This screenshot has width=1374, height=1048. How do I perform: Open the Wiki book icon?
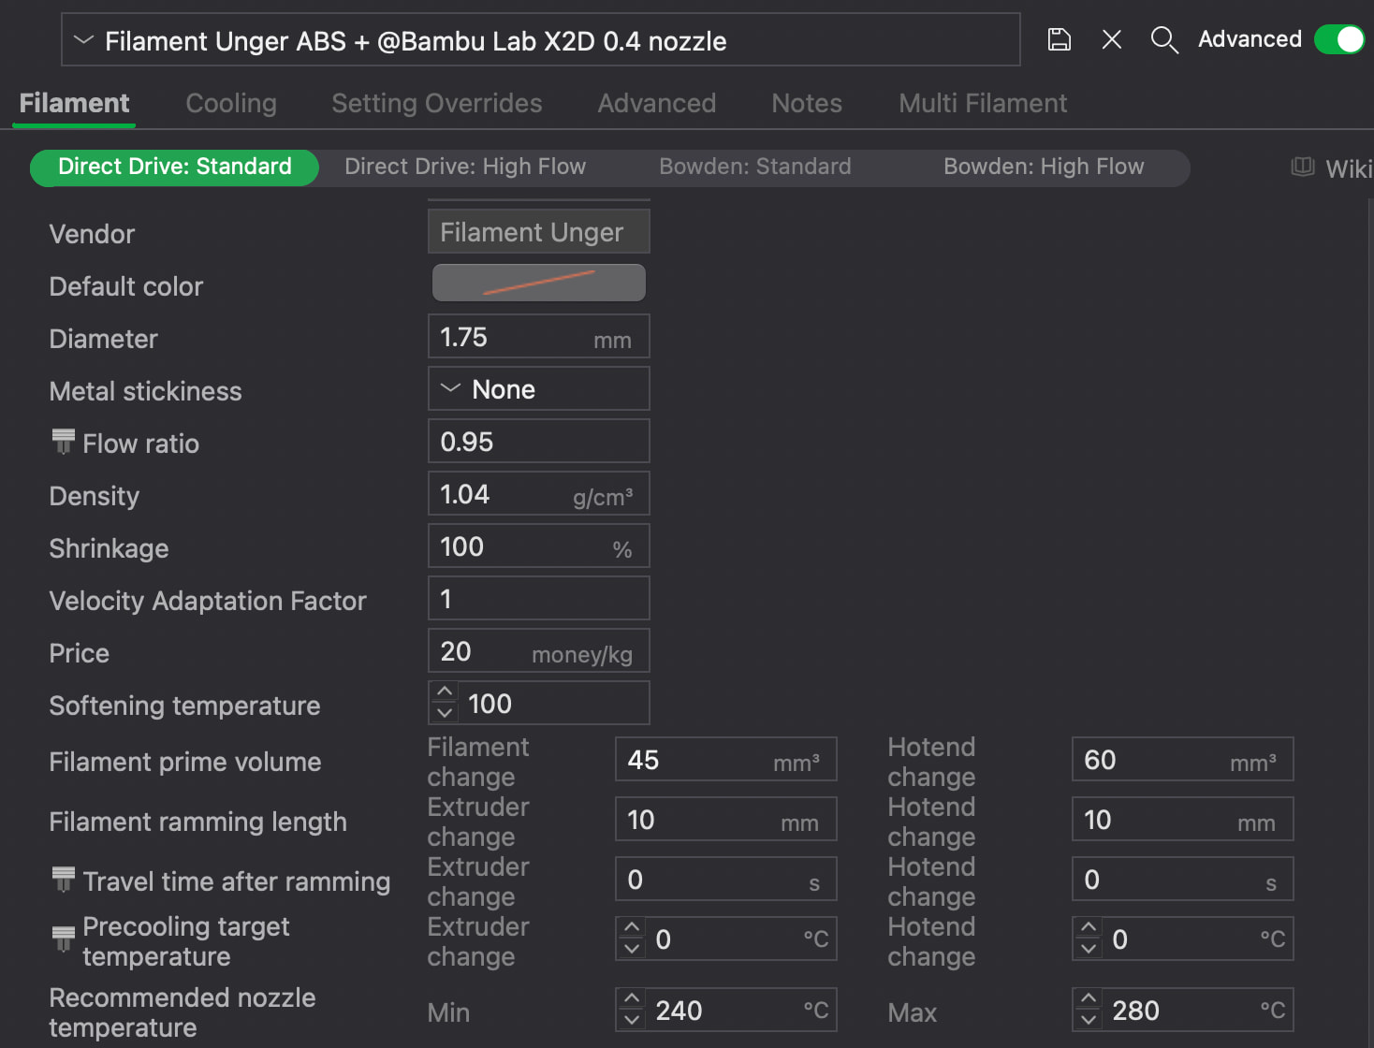coord(1303,167)
